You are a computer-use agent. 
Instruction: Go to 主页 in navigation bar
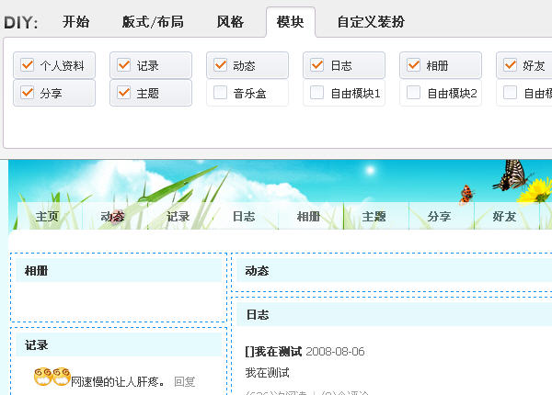tap(47, 217)
